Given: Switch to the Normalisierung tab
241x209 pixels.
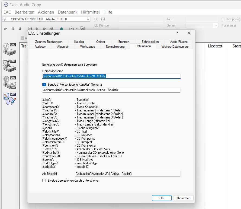Looking at the screenshot, I should tap(115, 47).
